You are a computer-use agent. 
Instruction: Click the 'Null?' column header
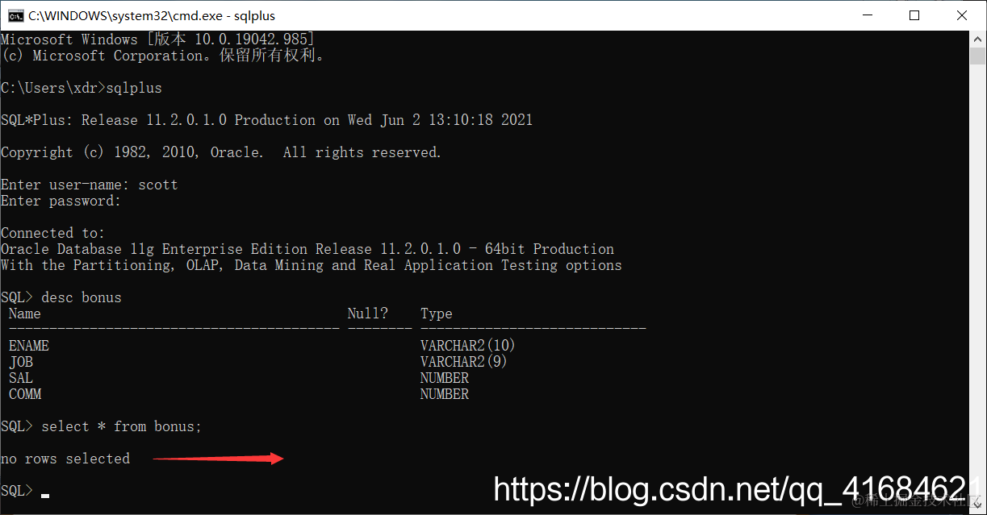(x=368, y=314)
